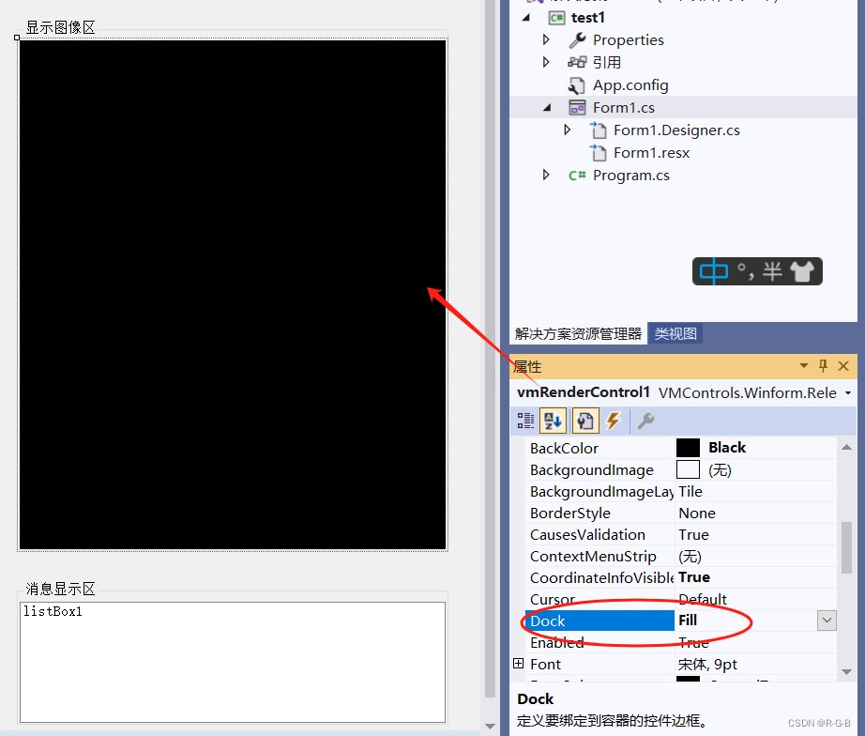865x736 pixels.
Task: Collapse the Form1.cs tree node
Action: (547, 108)
